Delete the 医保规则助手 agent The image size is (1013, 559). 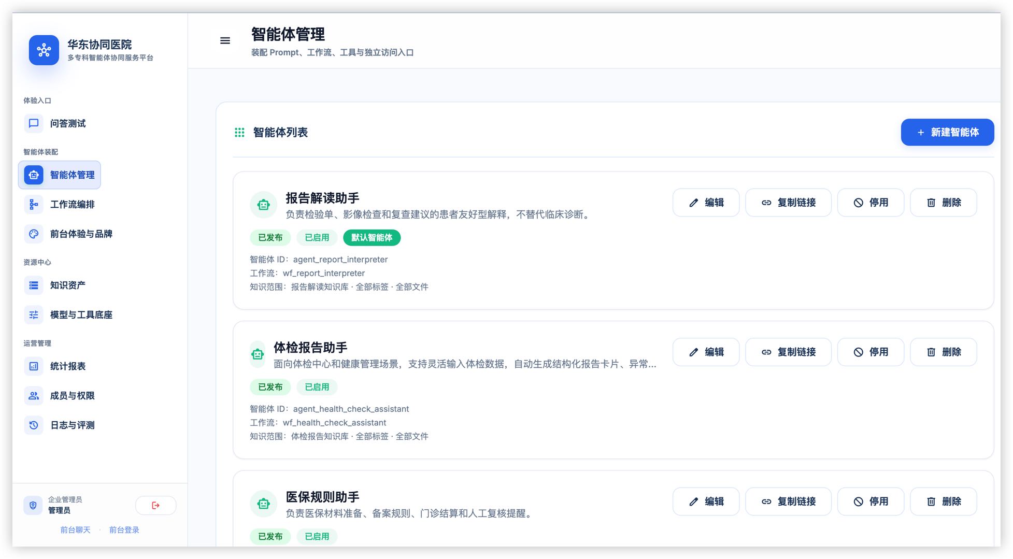(943, 501)
